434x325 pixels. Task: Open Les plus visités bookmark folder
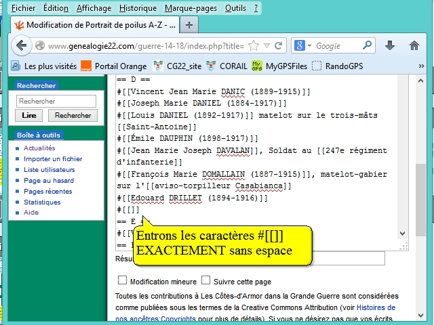[43, 66]
